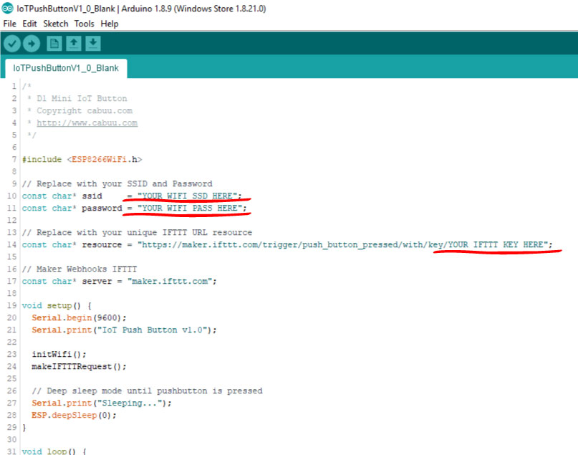This screenshot has width=578, height=455.
Task: Open a sketch using the toolbar icon
Action: [74, 43]
